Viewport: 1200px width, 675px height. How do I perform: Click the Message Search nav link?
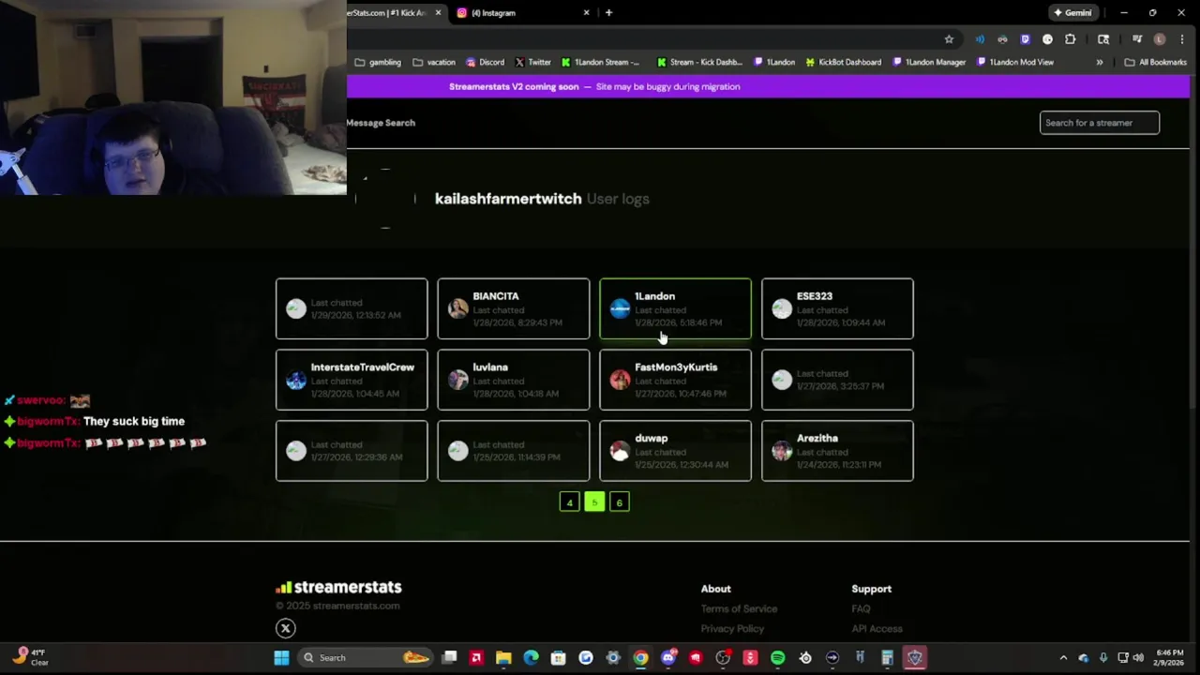click(x=381, y=123)
